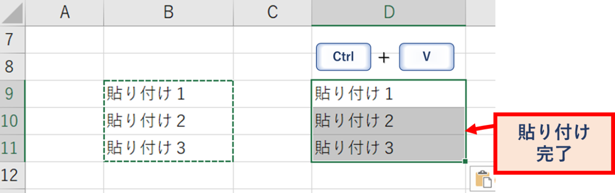Click cell B11 containing 貼り付け３
This screenshot has height=193, width=615.
168,148
